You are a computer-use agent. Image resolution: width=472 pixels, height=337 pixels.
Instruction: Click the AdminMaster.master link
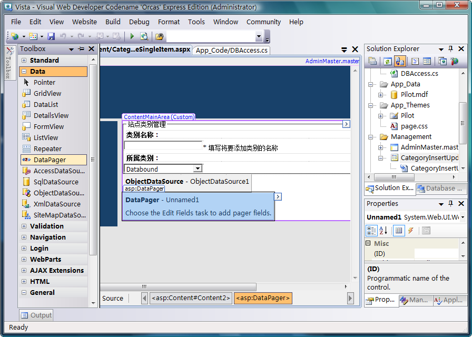click(332, 61)
